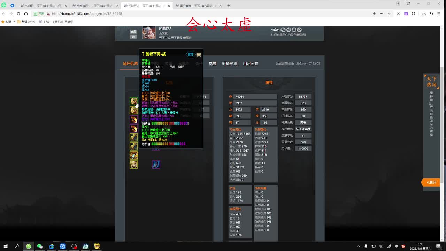Open a new browser tab with plus

[229, 6]
